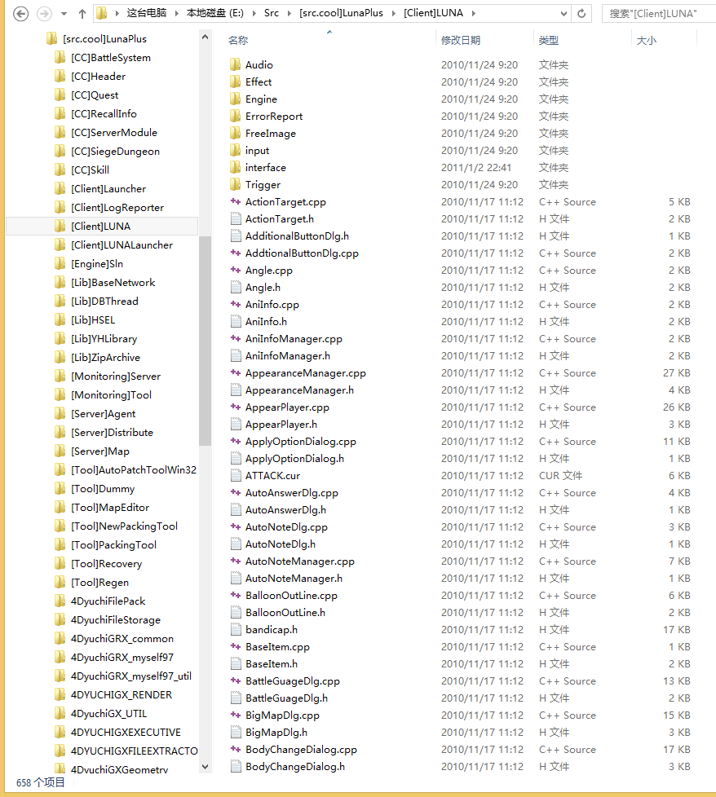Viewport: 716px width, 797px height.
Task: Focus the search [Client]LUNA box
Action: coord(659,14)
